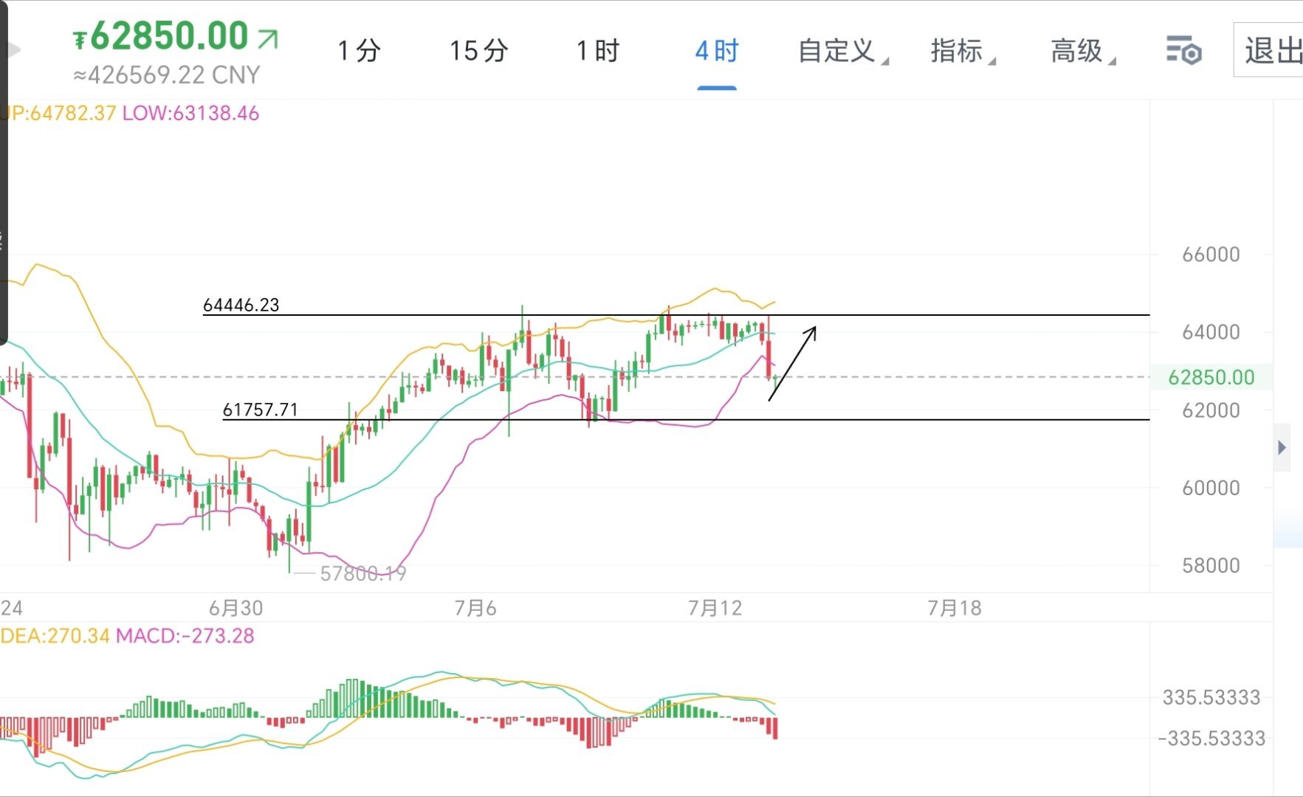Screen dimensions: 1303x797
Task: Click the current price tag 62850.00 on axis
Action: pyautogui.click(x=1211, y=377)
